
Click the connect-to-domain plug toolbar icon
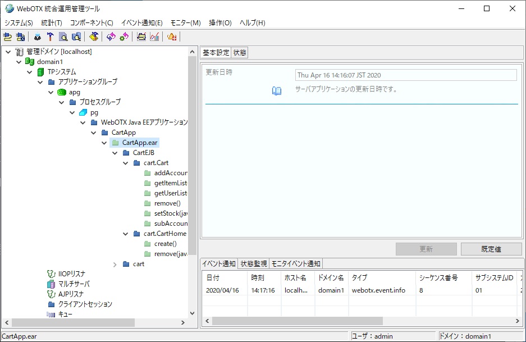point(7,37)
